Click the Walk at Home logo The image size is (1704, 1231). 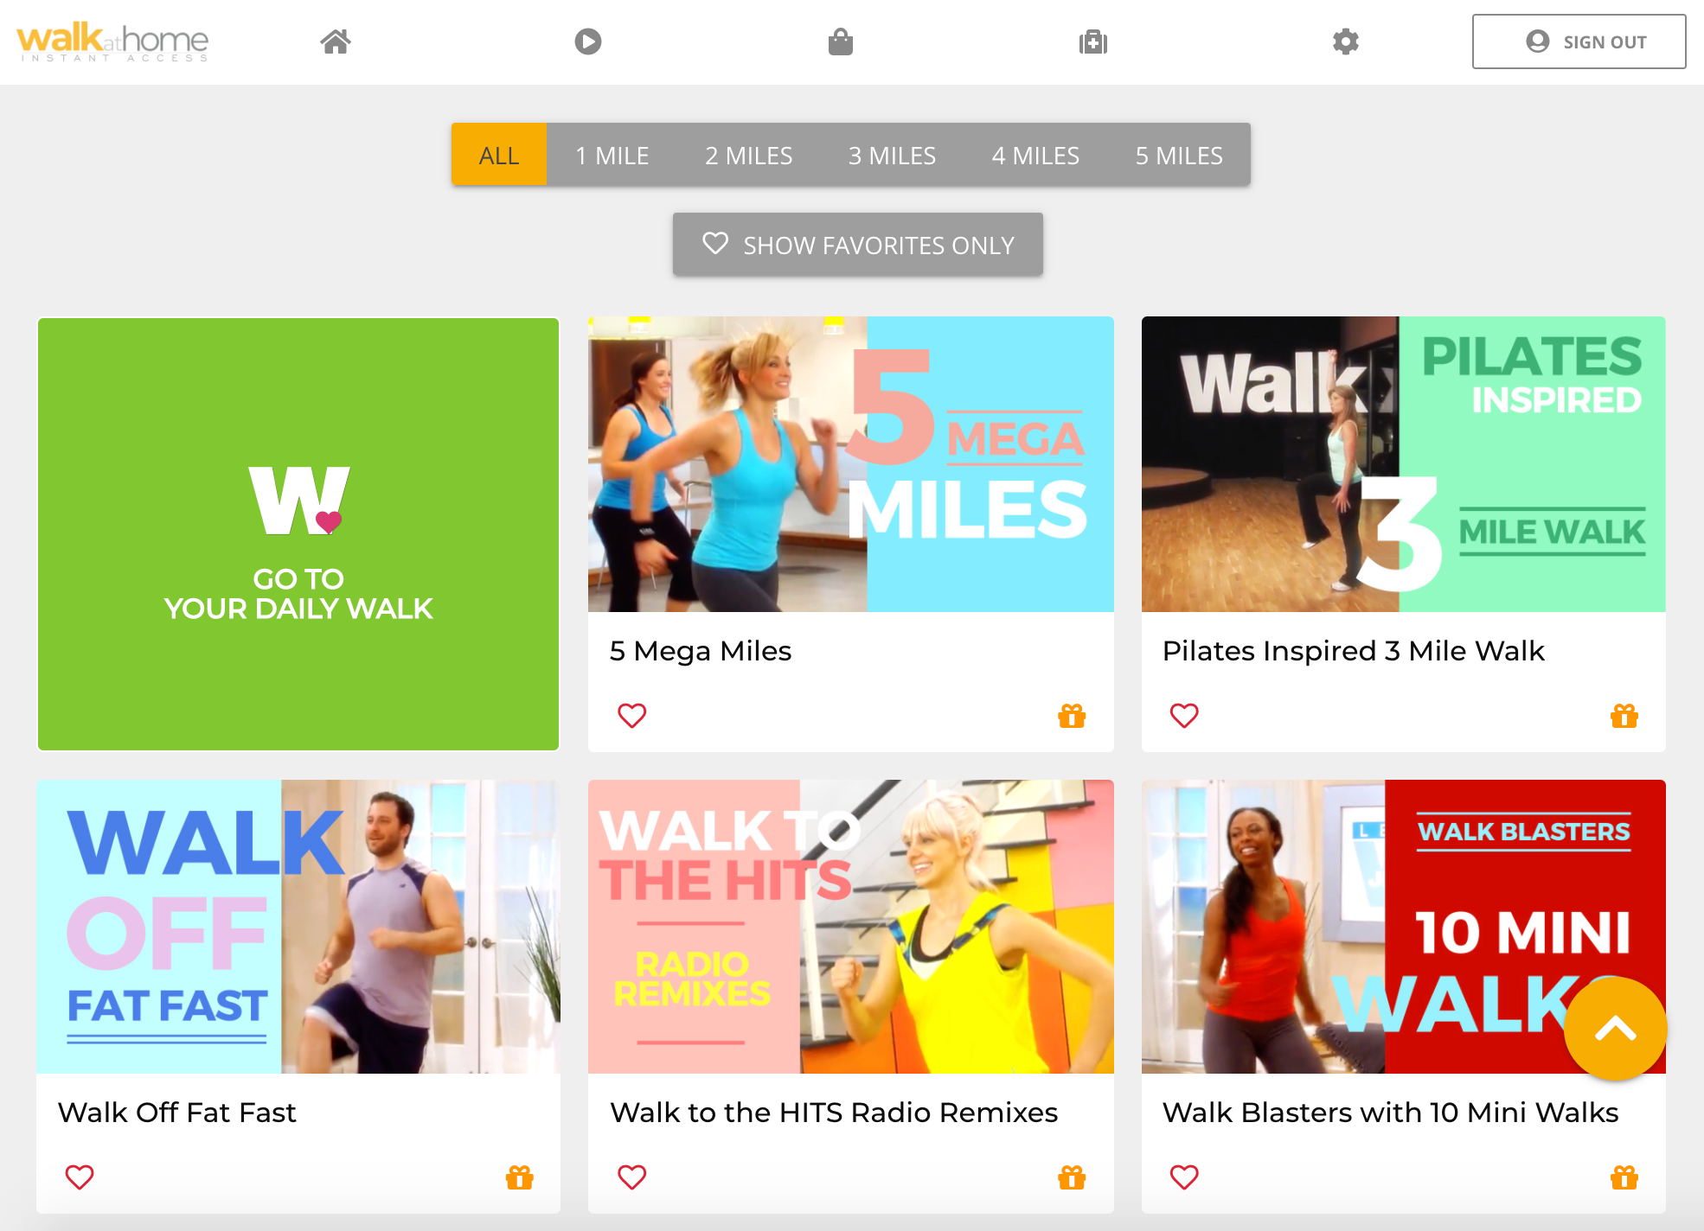click(112, 41)
